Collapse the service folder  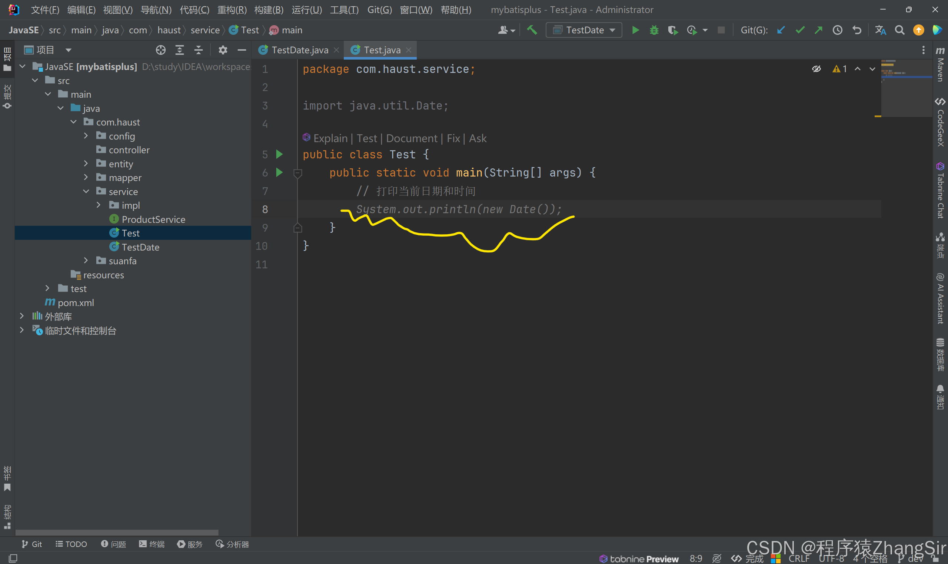coord(86,192)
